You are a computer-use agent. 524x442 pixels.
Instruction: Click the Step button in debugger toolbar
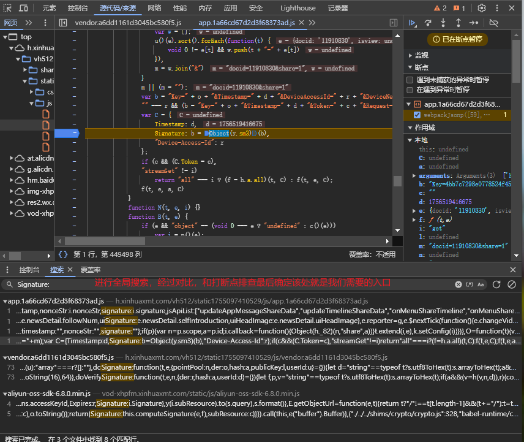(474, 23)
